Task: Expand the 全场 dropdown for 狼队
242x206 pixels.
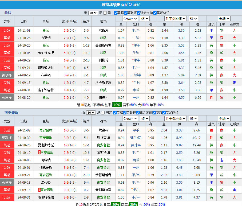Action: 224,19
